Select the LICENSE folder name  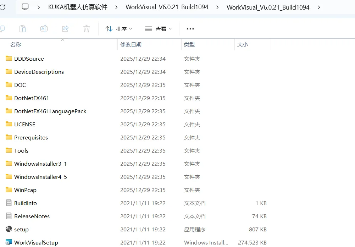(x=25, y=125)
